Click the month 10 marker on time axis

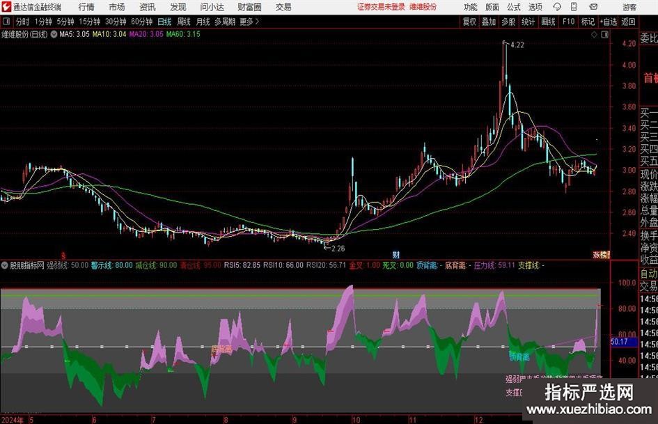[356, 420]
